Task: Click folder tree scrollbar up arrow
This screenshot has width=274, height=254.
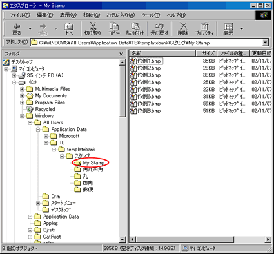Action: pyautogui.click(x=122, y=62)
